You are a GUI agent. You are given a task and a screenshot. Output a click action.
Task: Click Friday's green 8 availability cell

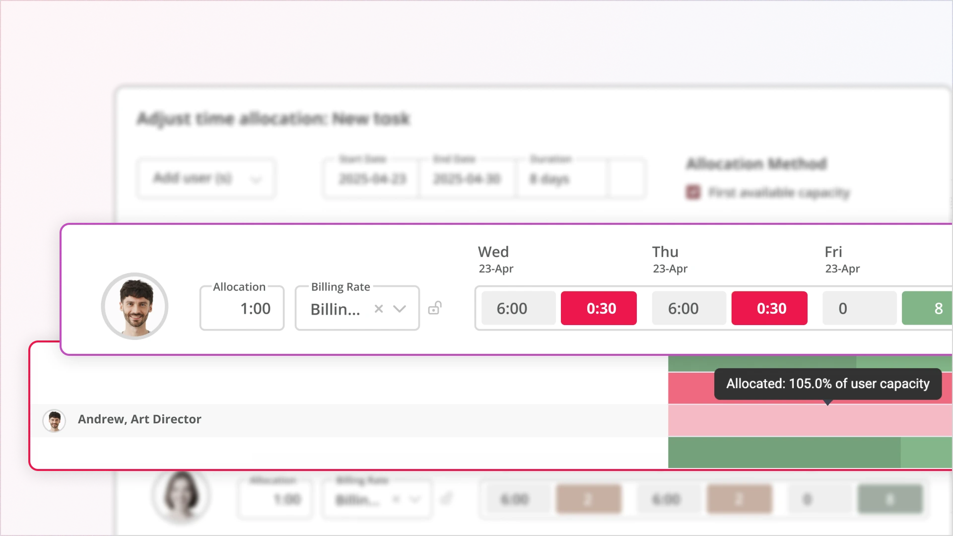tap(927, 308)
